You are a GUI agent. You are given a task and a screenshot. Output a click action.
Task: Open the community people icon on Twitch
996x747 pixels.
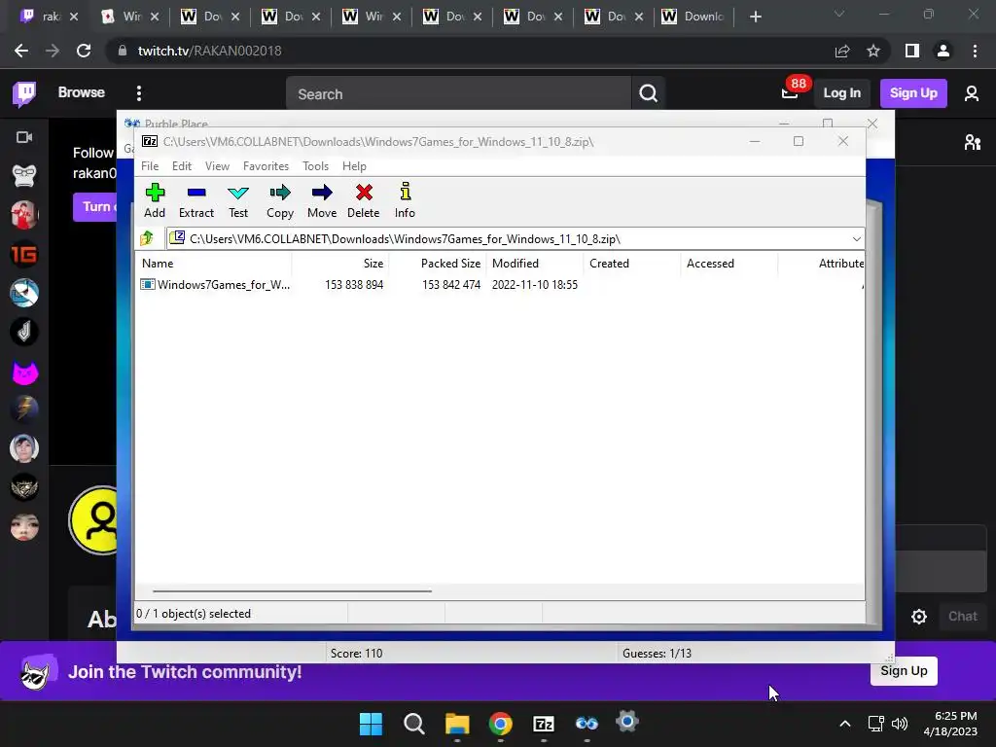coord(972,142)
